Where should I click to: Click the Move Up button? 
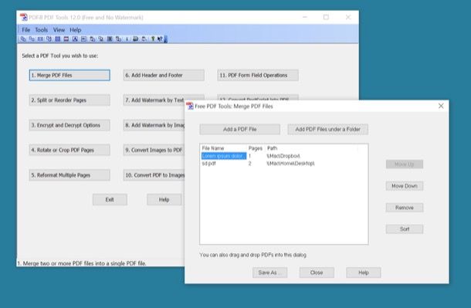tap(405, 164)
